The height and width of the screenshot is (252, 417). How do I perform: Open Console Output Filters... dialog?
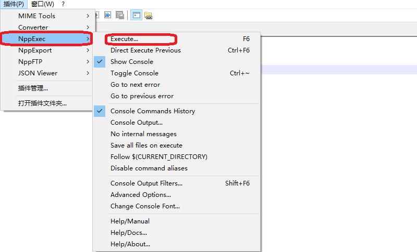tap(177, 183)
